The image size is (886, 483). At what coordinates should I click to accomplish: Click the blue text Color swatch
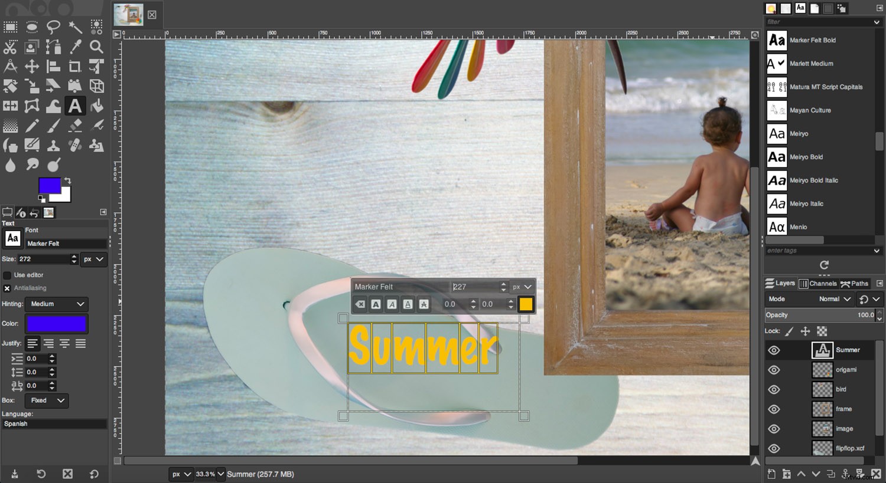56,324
